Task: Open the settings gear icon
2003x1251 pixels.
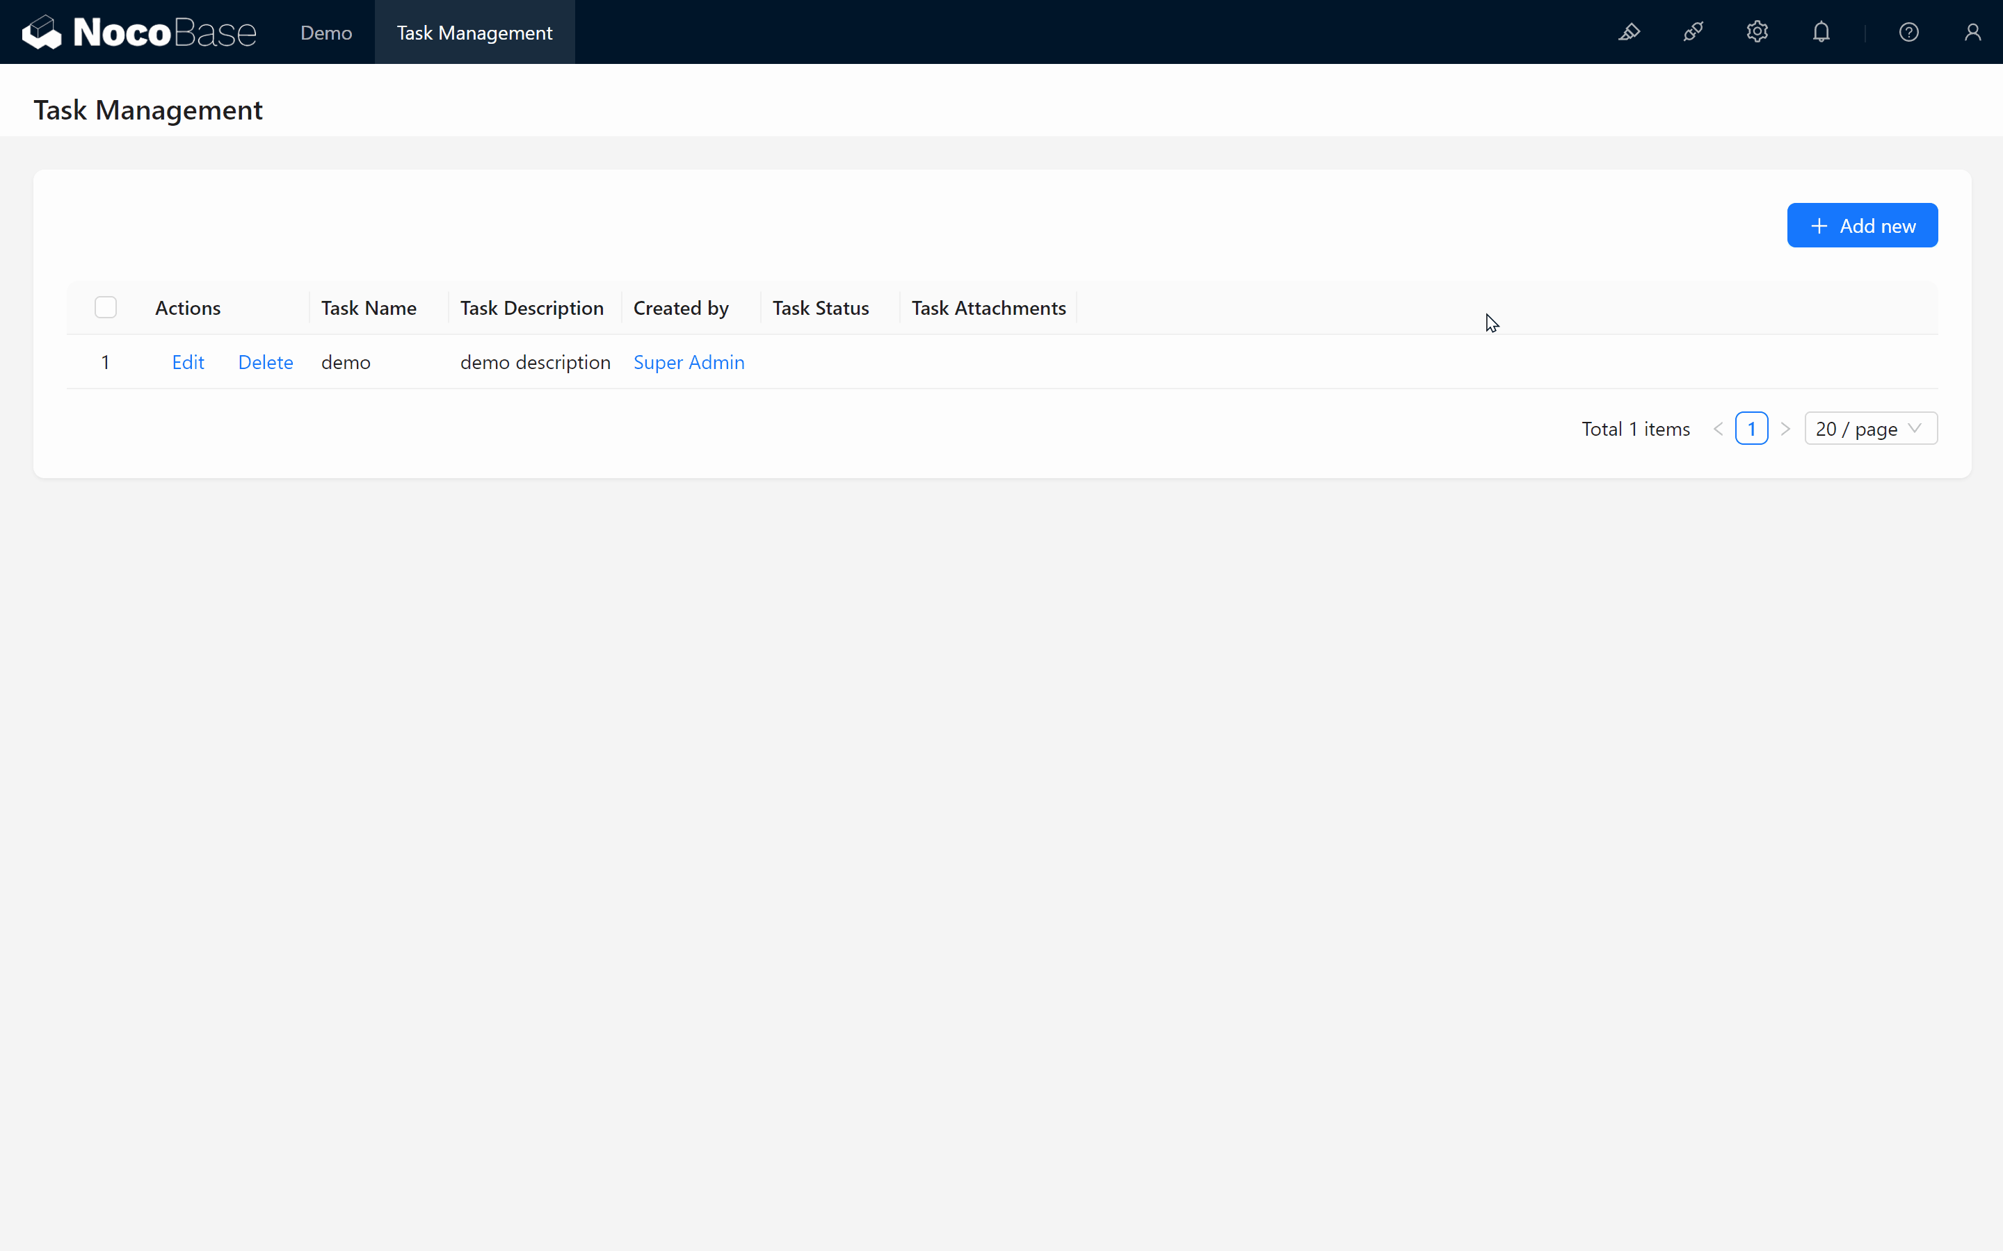Action: (x=1758, y=32)
